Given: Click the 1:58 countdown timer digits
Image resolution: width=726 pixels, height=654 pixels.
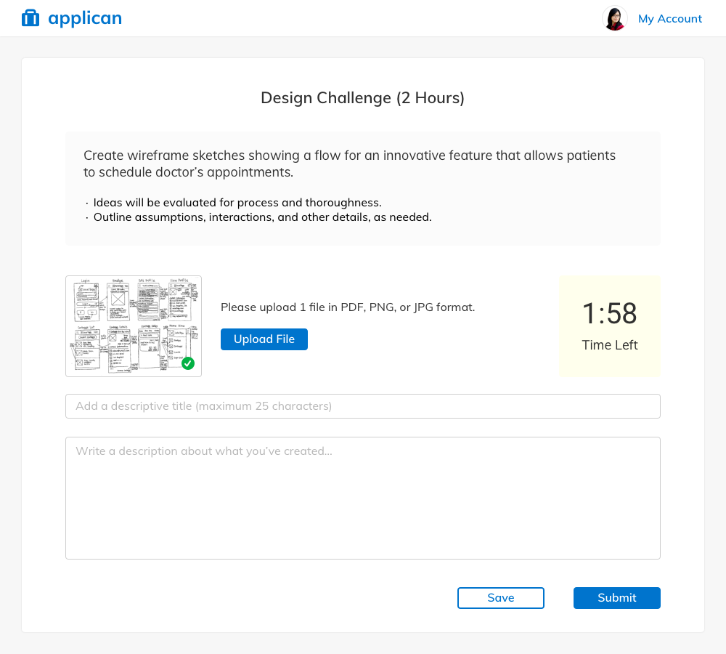Looking at the screenshot, I should pos(609,314).
